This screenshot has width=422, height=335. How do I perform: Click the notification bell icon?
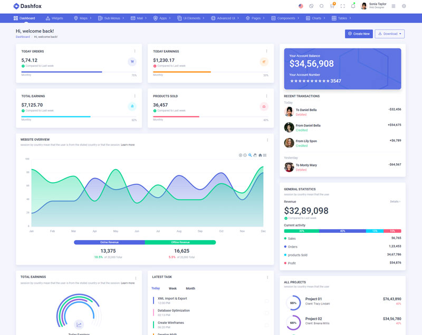[x=353, y=6]
